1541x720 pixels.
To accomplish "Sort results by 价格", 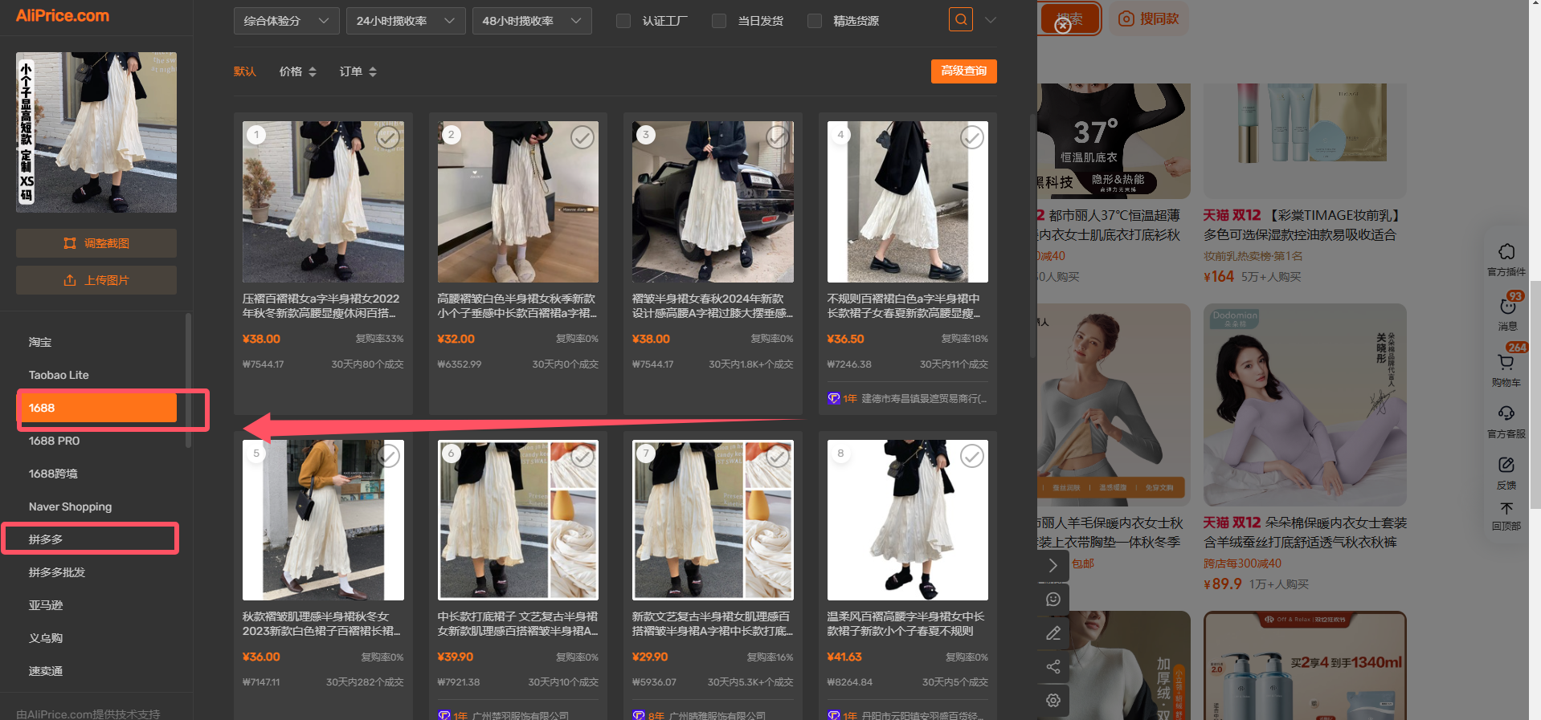I will 297,71.
